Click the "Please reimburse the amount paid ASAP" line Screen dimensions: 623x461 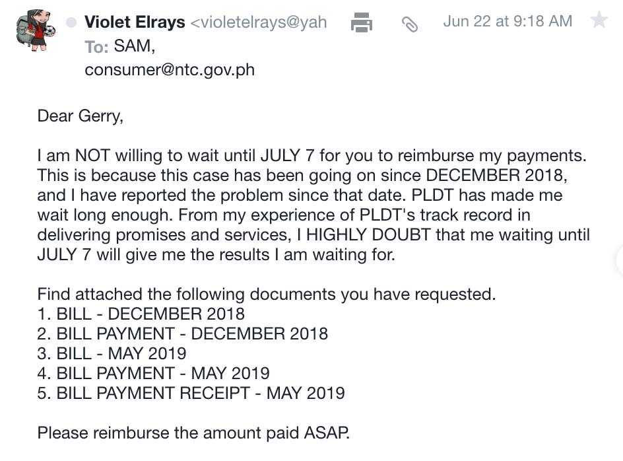tap(193, 433)
